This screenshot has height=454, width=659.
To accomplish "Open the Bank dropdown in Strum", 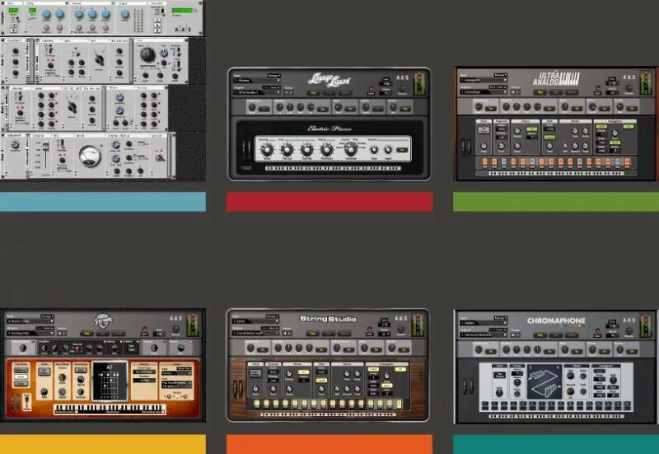I will pos(30,321).
